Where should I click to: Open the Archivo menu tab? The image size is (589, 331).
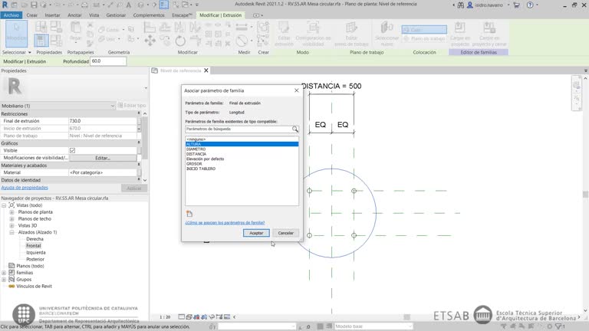click(x=12, y=15)
